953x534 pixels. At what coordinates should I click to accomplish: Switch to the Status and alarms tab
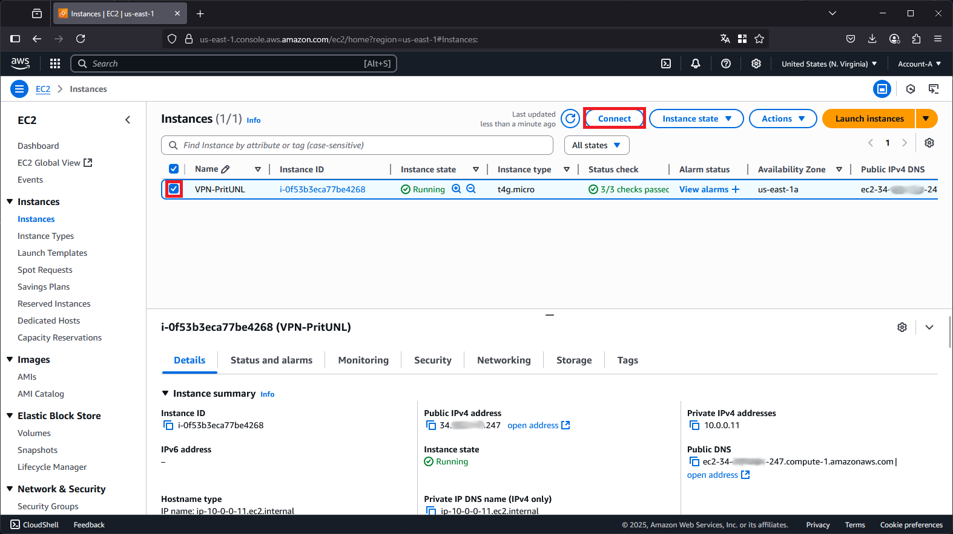point(271,360)
